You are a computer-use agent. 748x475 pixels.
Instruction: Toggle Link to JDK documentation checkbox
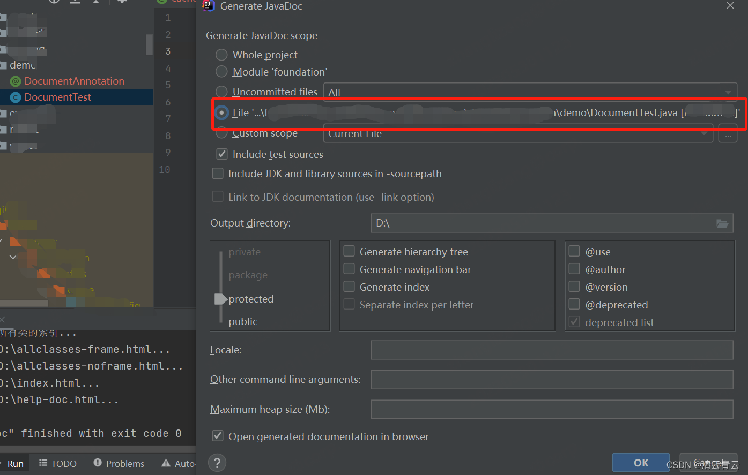[x=218, y=197]
